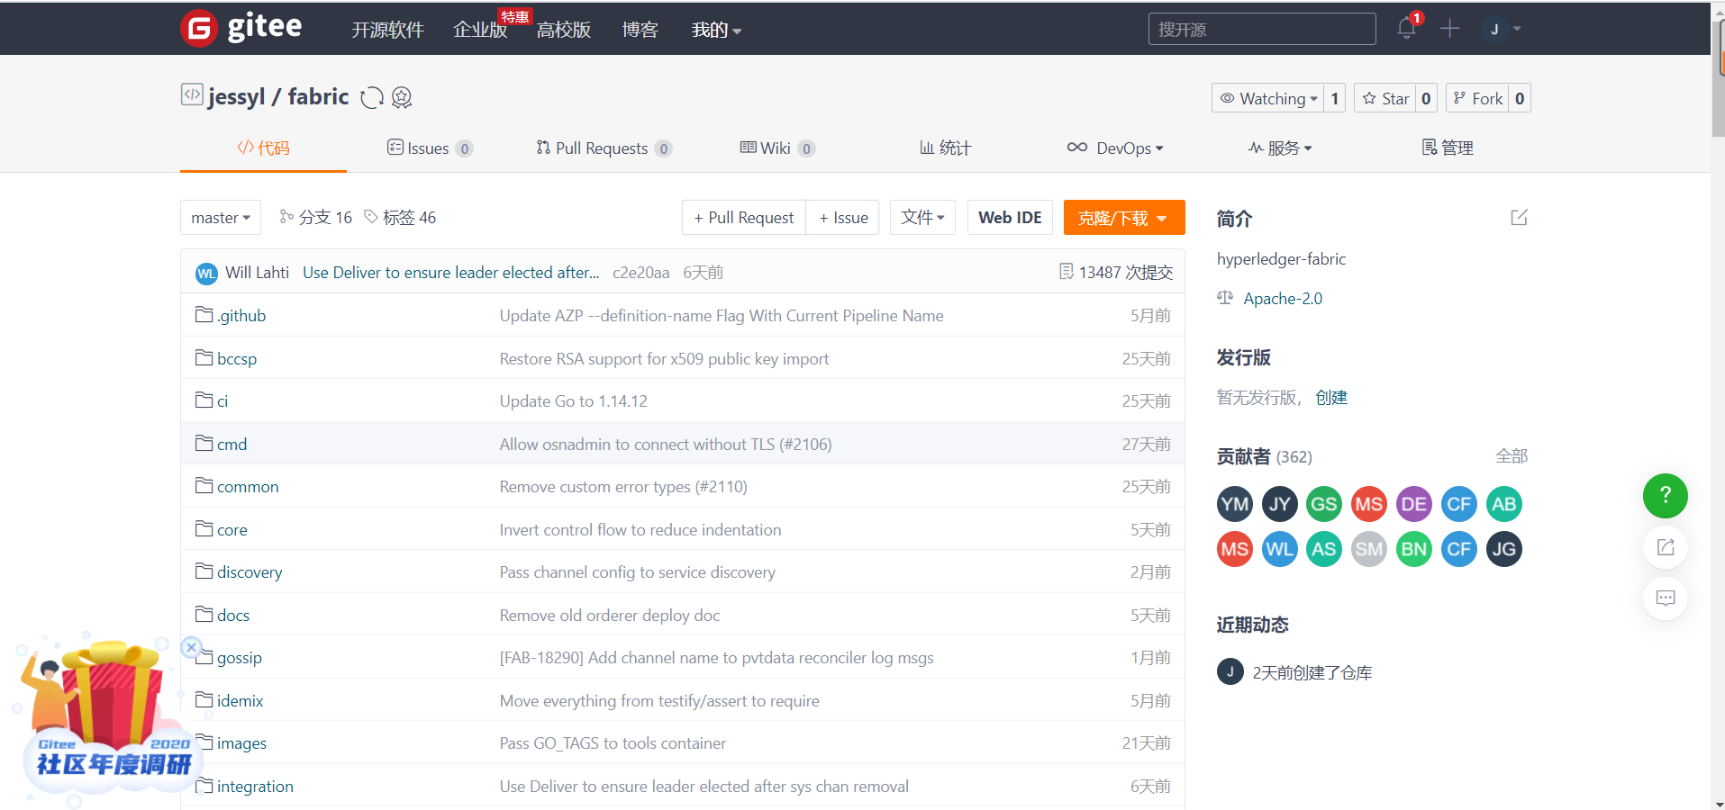This screenshot has height=810, width=1725.
Task: Click the YM contributor avatar
Action: 1235,504
